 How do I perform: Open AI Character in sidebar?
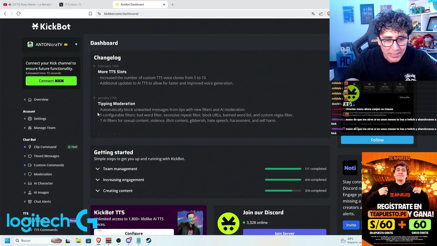43,183
